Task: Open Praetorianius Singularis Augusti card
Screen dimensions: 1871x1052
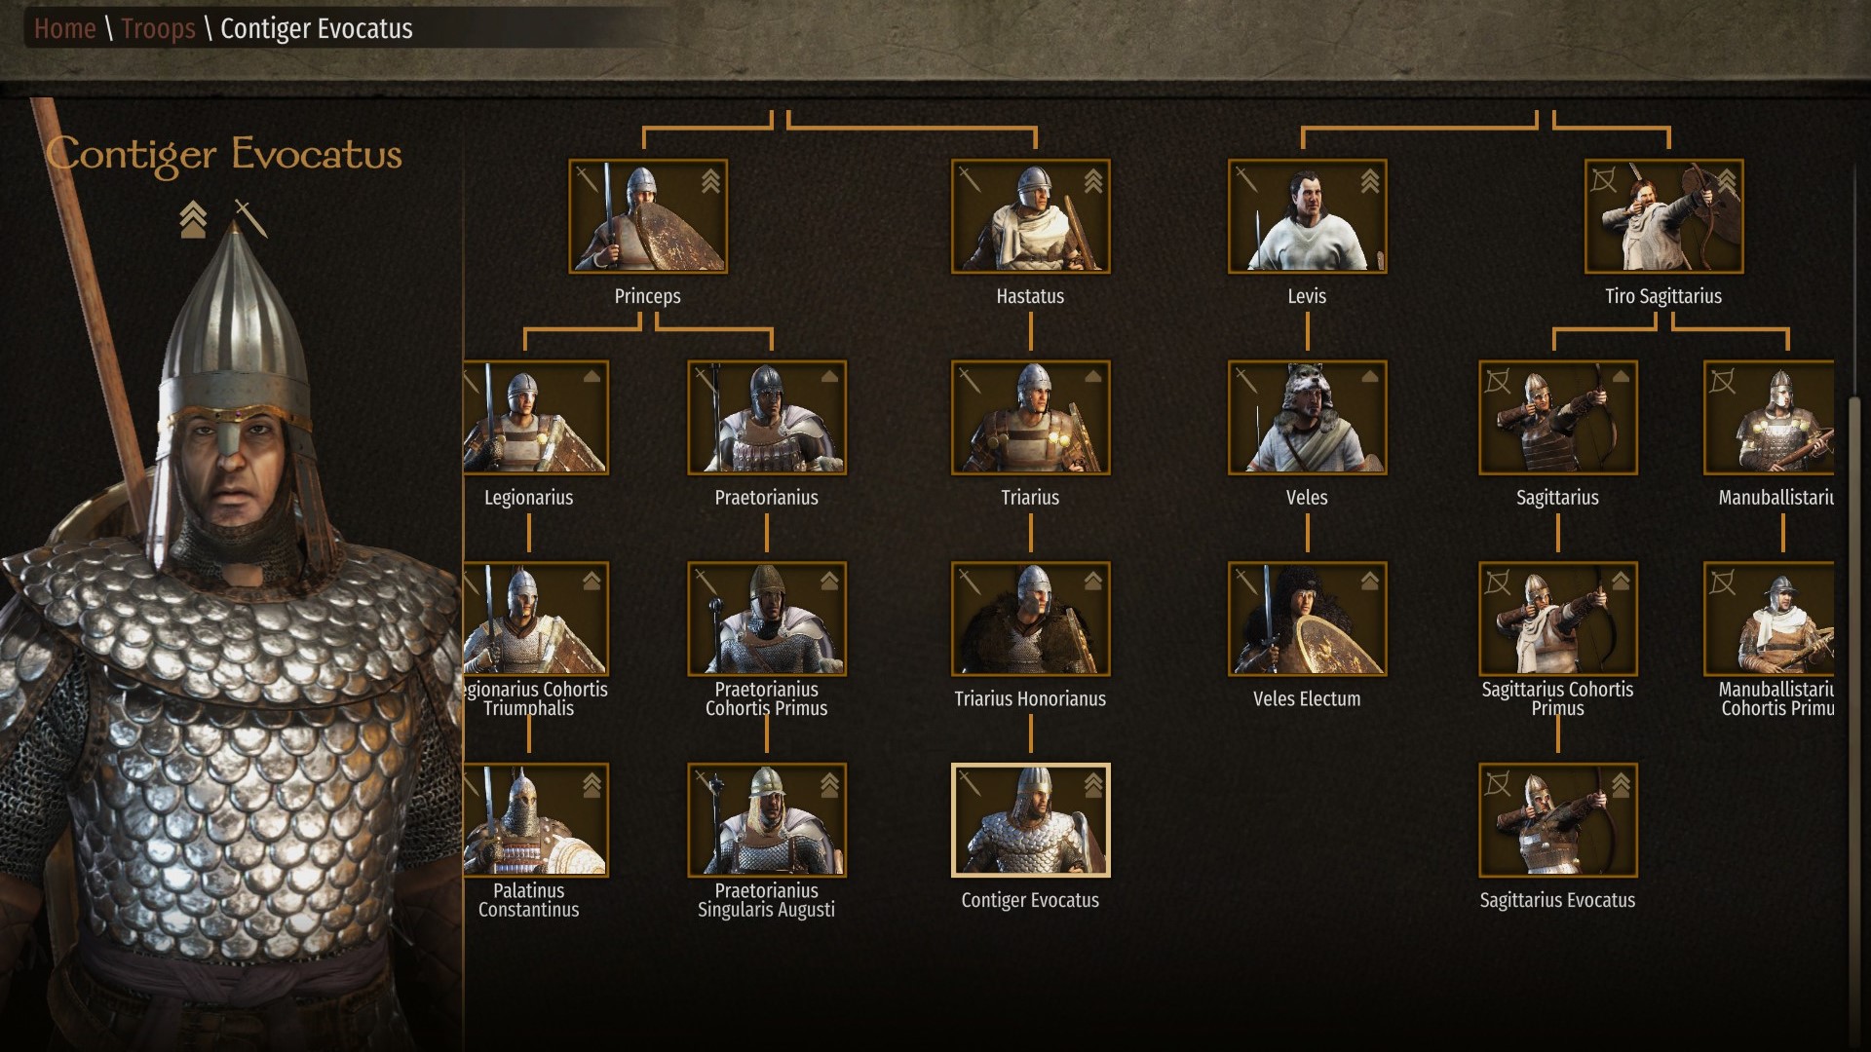Action: pyautogui.click(x=767, y=820)
